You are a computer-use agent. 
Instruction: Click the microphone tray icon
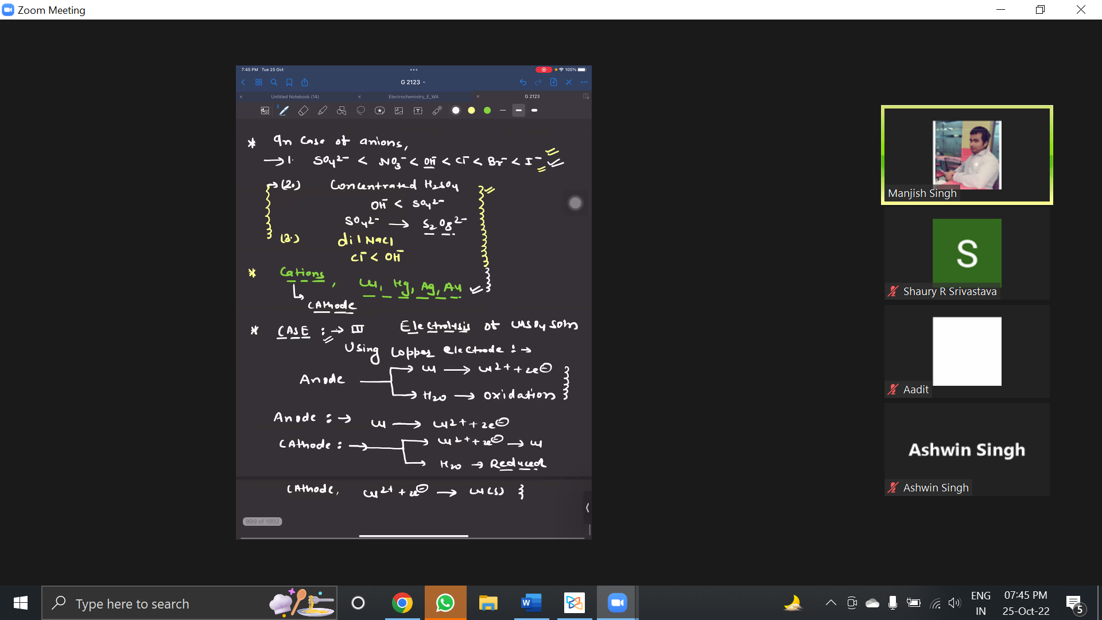pos(893,603)
